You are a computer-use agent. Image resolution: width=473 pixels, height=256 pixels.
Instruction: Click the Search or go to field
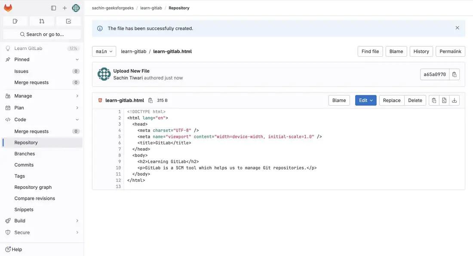point(42,34)
